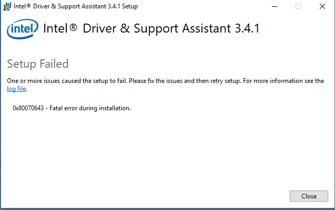The width and height of the screenshot is (335, 210).
Task: Click the window title 'Intel Driver & Support Assistant 3.4.1 Setup'
Action: point(76,6)
